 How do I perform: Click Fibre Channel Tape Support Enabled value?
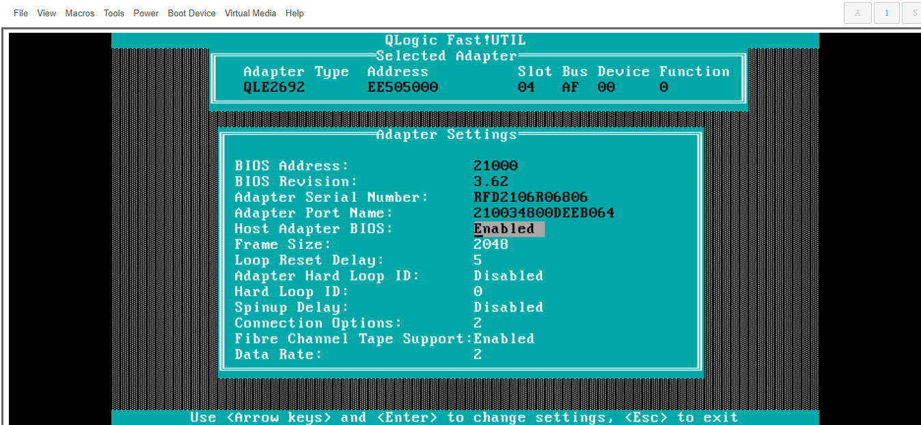coord(504,338)
